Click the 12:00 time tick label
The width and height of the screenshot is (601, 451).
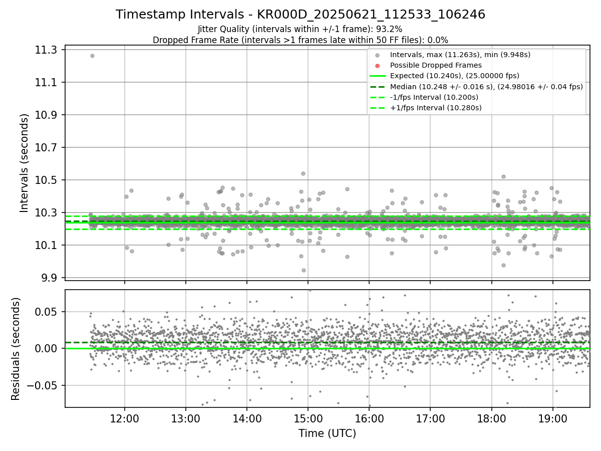[x=124, y=418]
